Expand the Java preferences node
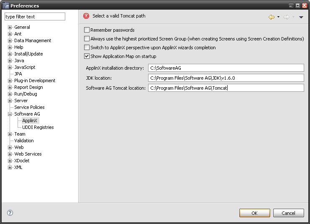This screenshot has height=224, width=310. (10, 61)
